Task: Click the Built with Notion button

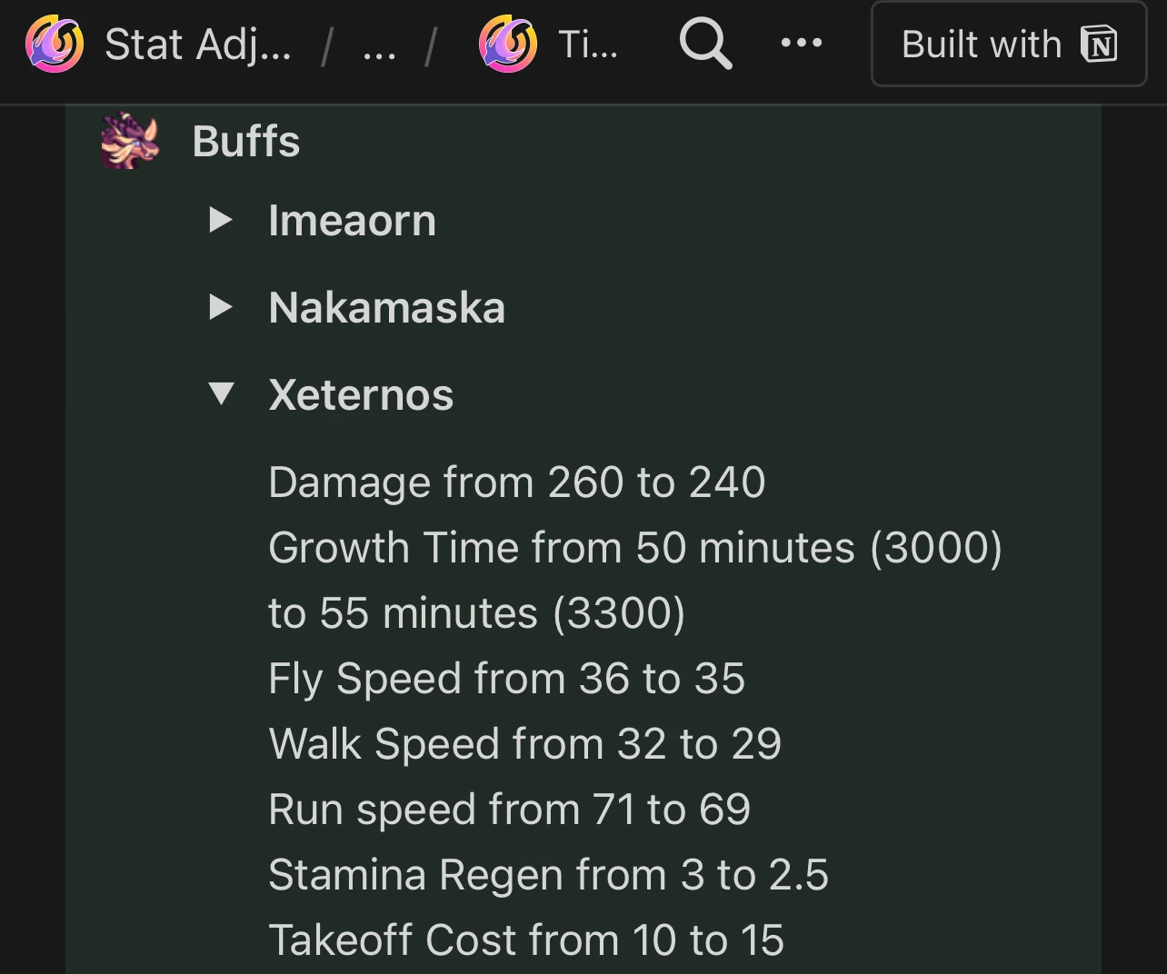Action: coord(1008,43)
